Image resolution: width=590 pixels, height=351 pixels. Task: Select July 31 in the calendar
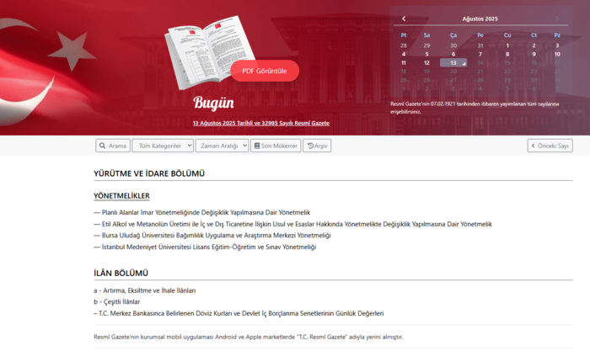pos(480,45)
